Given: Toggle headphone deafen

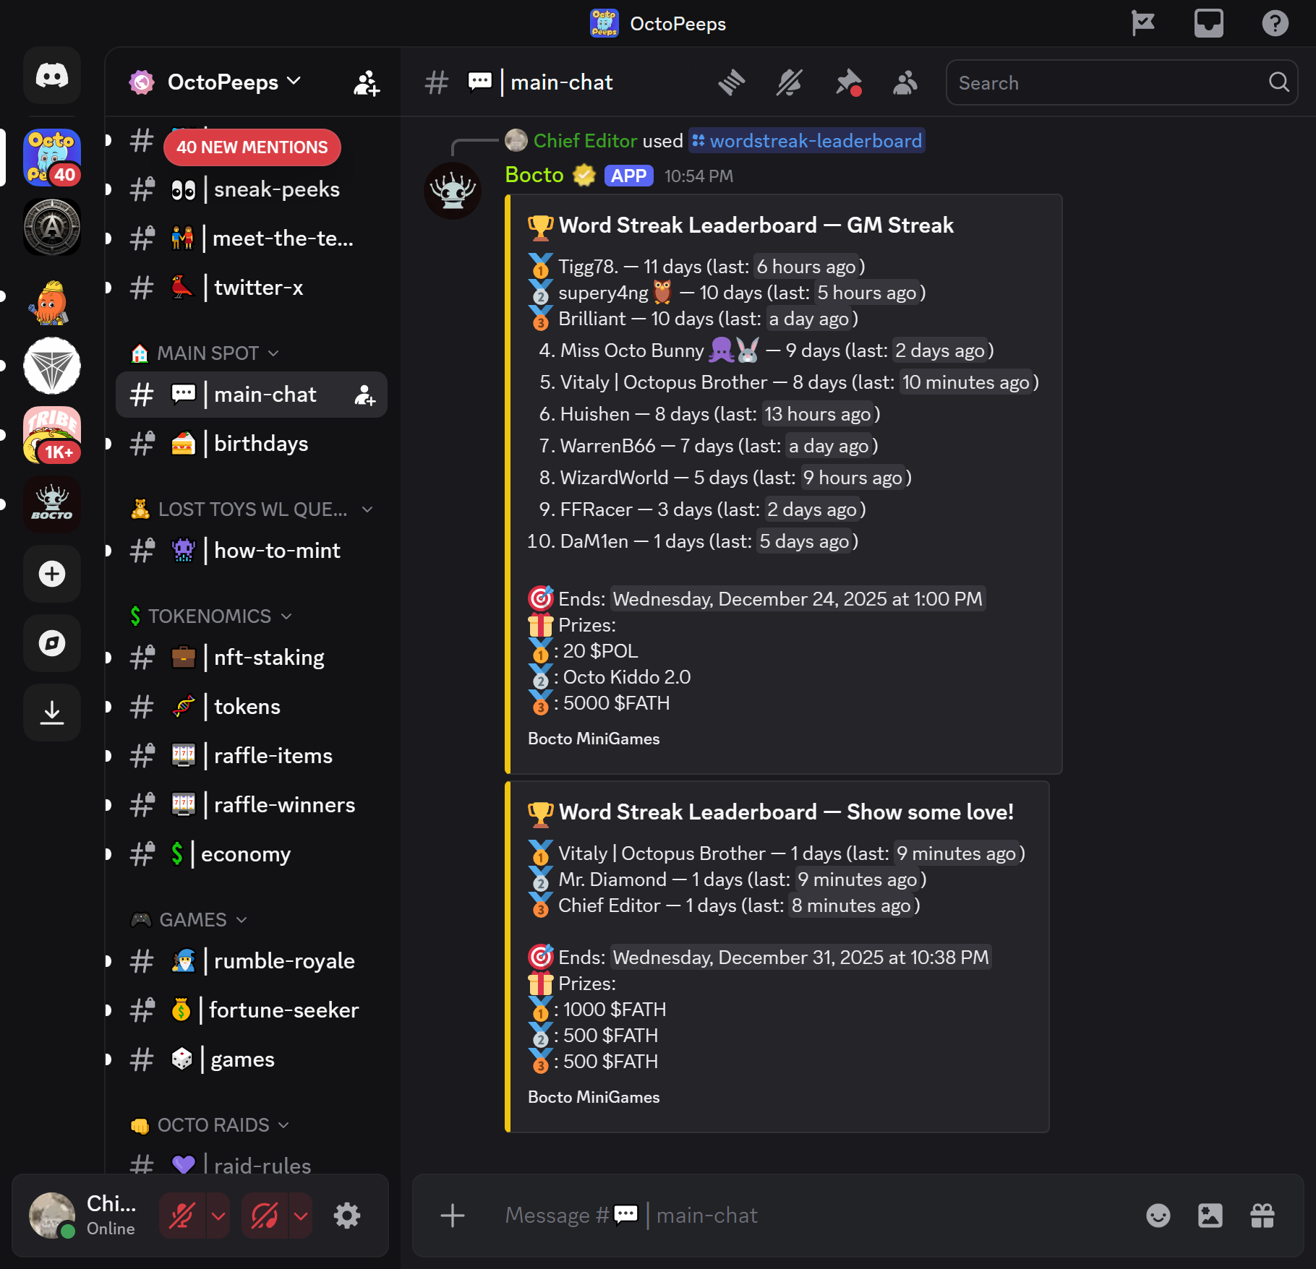Looking at the screenshot, I should pyautogui.click(x=265, y=1216).
